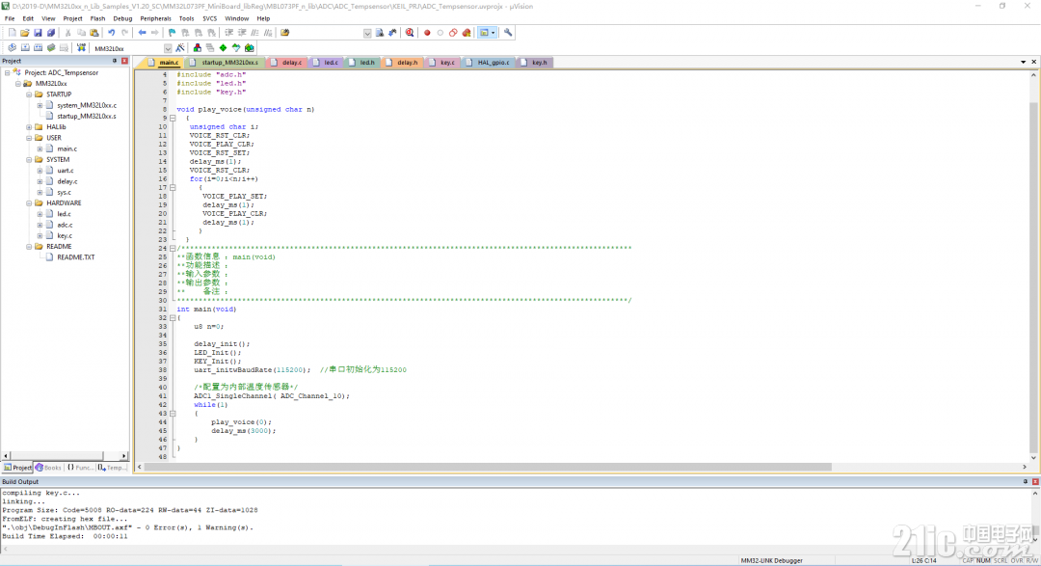The image size is (1041, 566).
Task: Expand the HALlib folder
Action: 29,127
